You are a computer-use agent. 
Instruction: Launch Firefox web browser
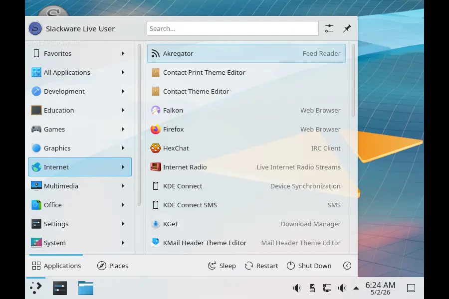pyautogui.click(x=246, y=129)
